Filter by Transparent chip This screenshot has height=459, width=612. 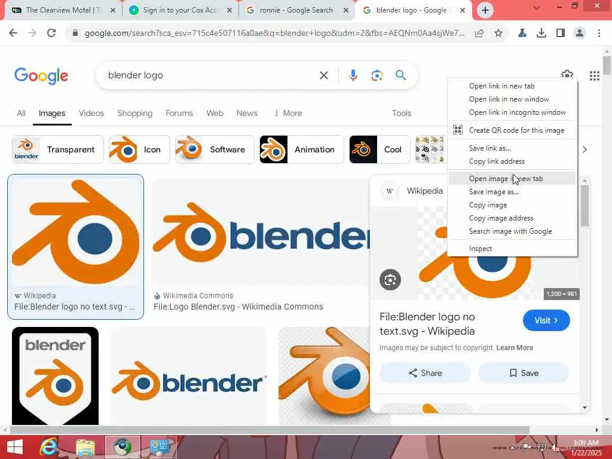tap(58, 149)
